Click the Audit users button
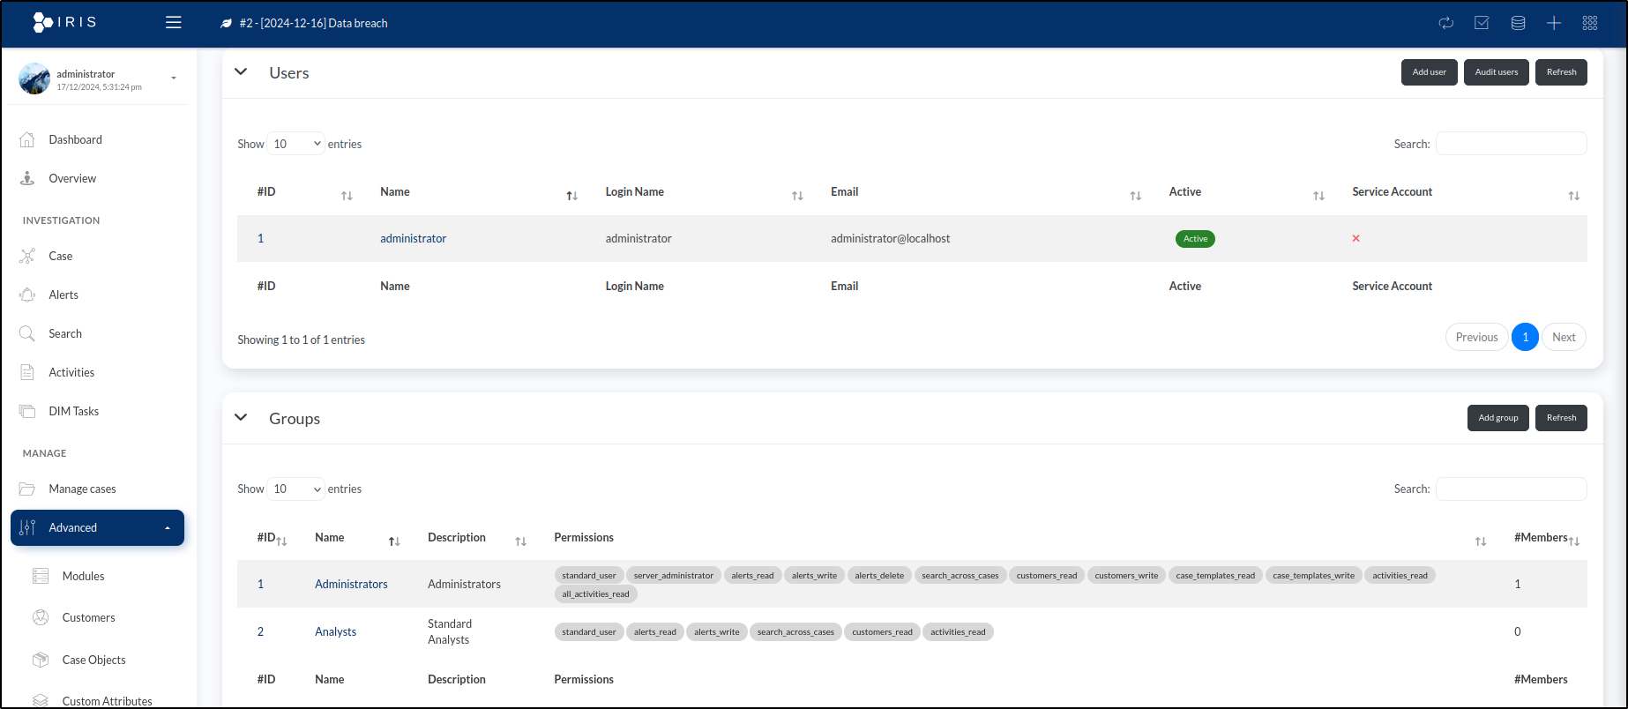 1497,72
